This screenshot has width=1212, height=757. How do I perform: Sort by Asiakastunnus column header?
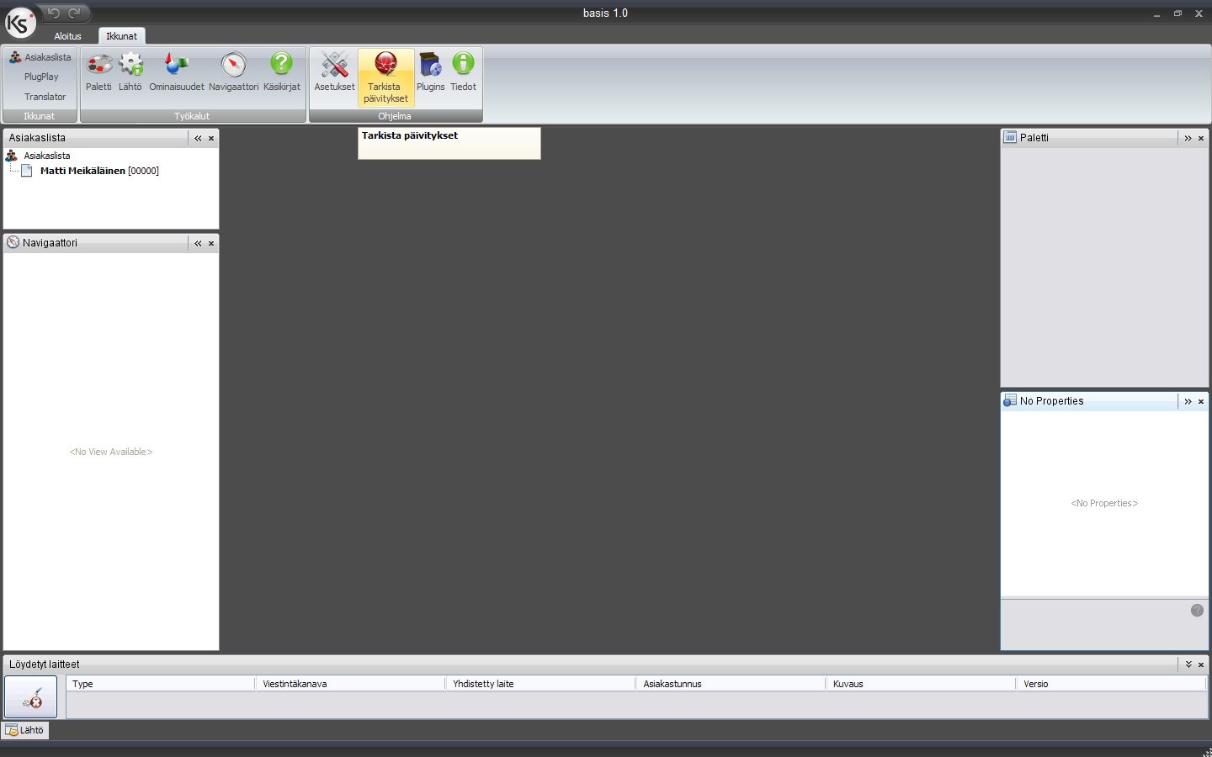click(x=731, y=684)
